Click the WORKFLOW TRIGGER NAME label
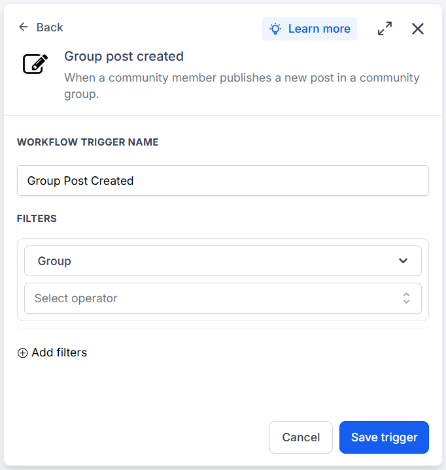Image resolution: width=446 pixels, height=470 pixels. tap(88, 142)
